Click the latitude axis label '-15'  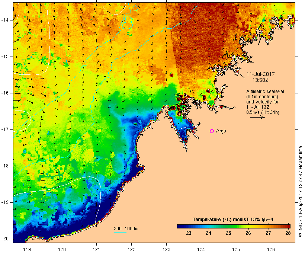[4, 57]
